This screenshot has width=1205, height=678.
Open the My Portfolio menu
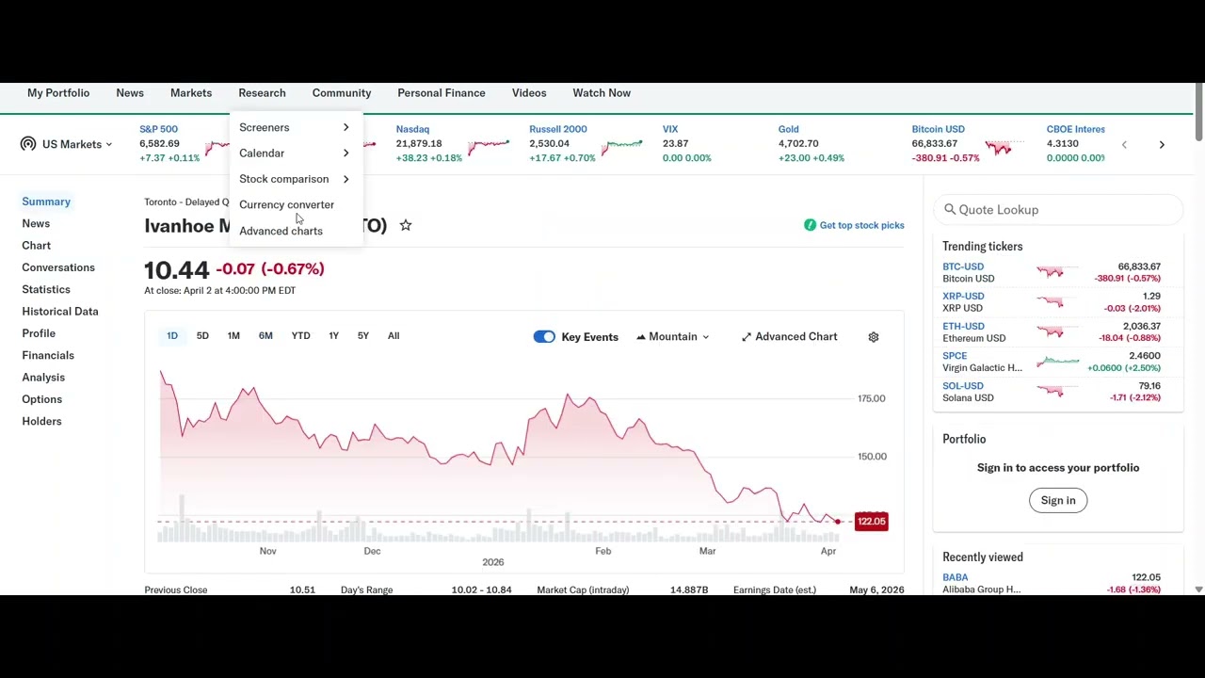tap(58, 93)
